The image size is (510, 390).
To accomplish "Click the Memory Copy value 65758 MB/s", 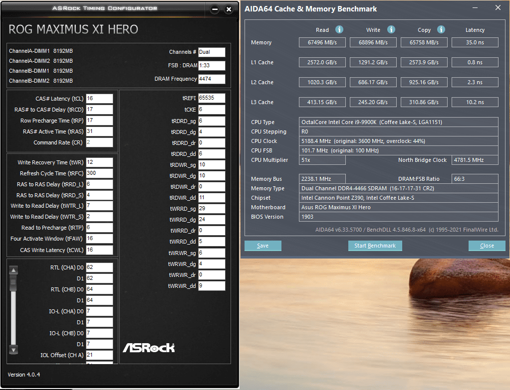I will click(x=424, y=42).
